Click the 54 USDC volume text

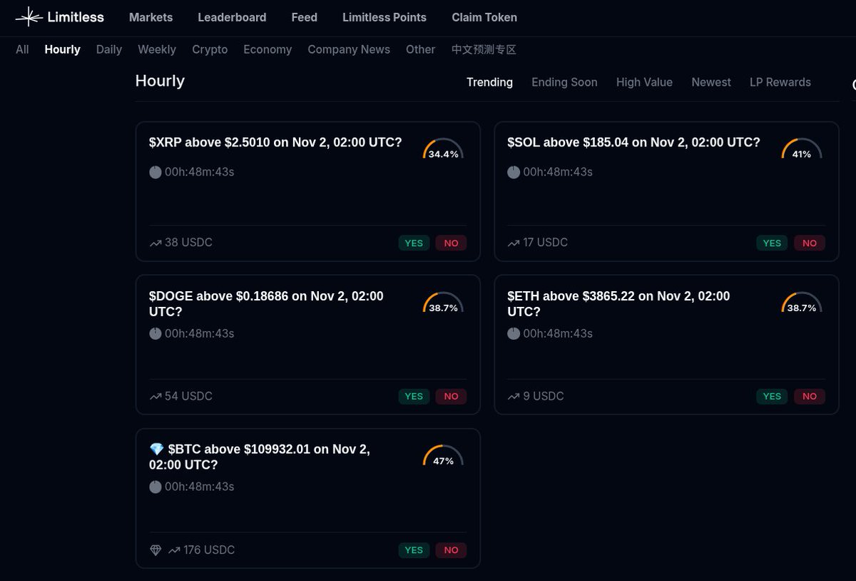[x=188, y=396]
